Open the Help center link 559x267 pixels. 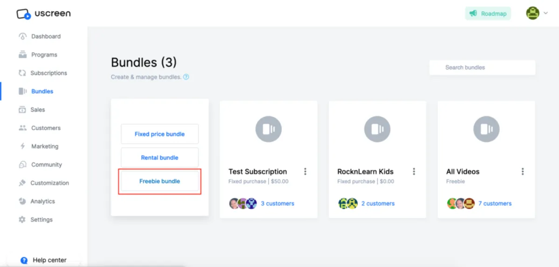click(x=44, y=260)
